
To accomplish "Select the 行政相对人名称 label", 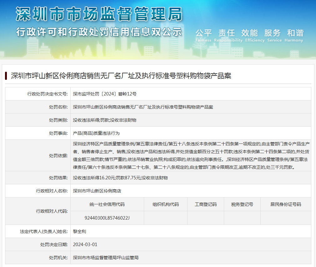I will (52, 191).
